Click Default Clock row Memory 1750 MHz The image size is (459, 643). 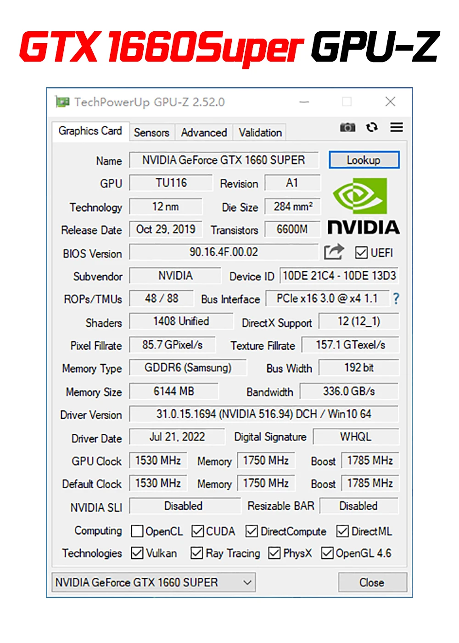[266, 483]
